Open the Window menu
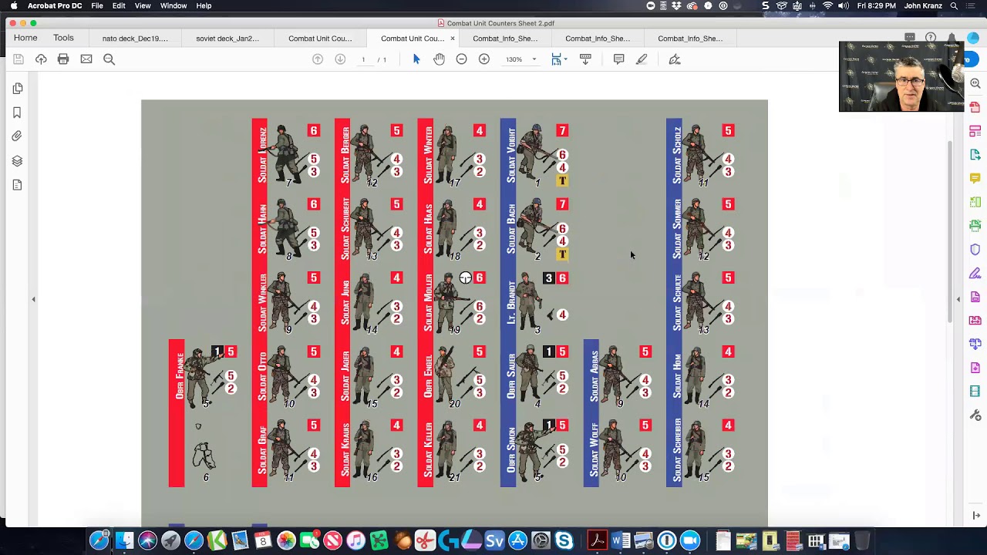Viewport: 987px width, 555px height. (173, 5)
